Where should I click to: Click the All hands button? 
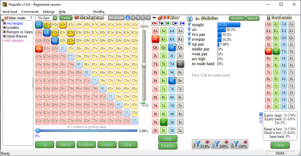click(x=45, y=144)
